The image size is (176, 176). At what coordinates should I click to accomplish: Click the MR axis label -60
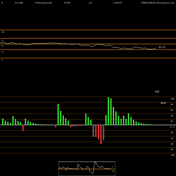point(172,144)
